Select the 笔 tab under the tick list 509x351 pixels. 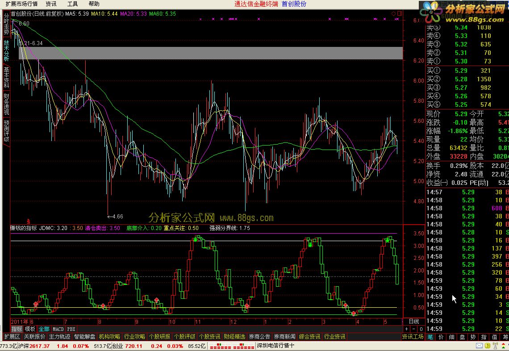click(x=430, y=337)
